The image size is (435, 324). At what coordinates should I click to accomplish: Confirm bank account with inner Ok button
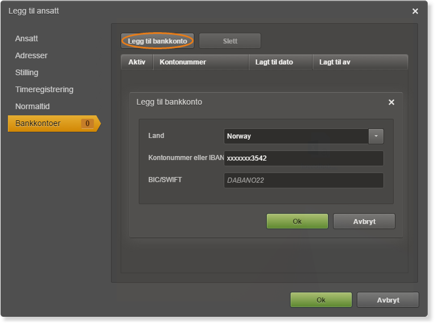(297, 221)
